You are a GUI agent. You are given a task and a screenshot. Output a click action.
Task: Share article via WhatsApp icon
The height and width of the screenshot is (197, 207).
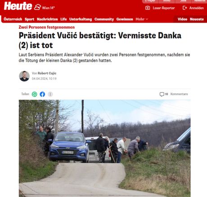tap(35, 94)
